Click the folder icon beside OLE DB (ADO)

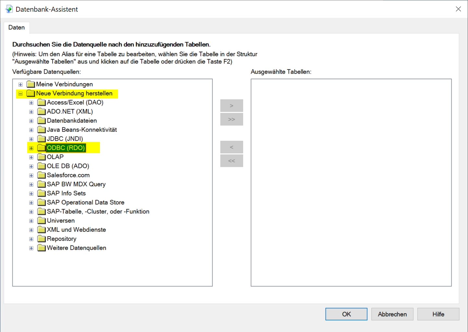41,166
